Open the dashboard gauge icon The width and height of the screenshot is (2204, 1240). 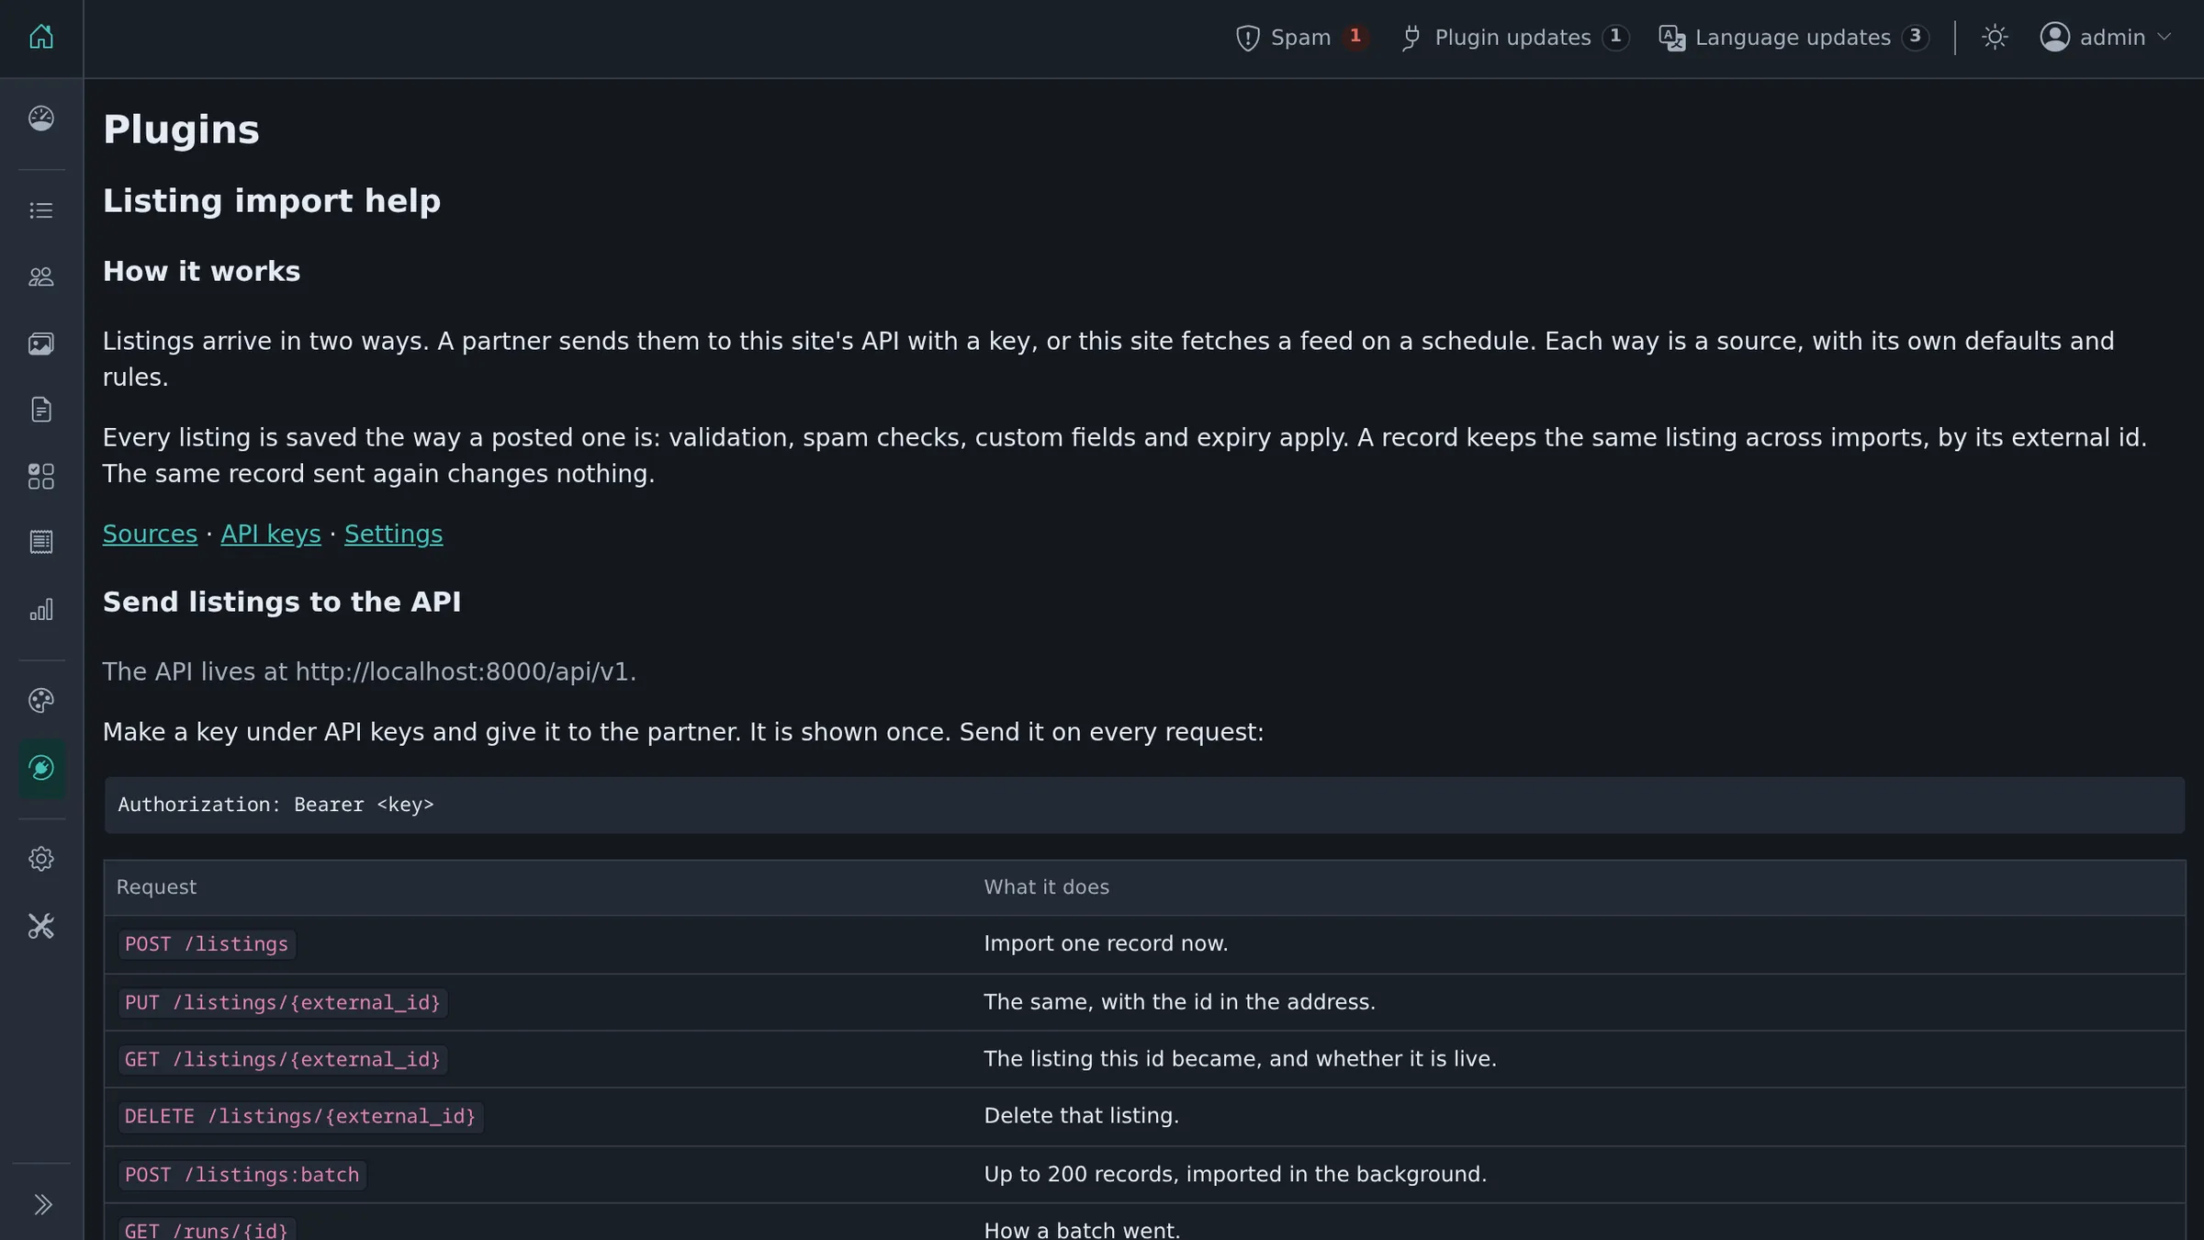(x=41, y=118)
